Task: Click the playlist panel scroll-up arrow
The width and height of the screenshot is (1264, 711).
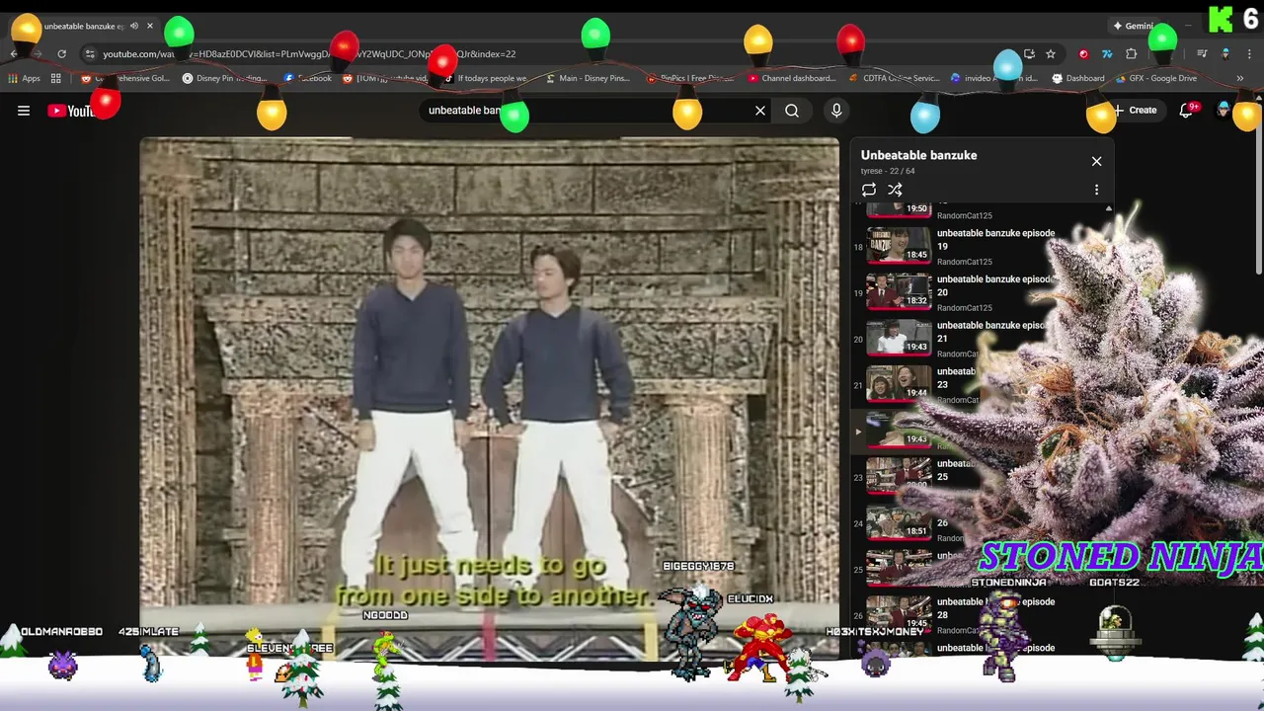Action: [1108, 209]
